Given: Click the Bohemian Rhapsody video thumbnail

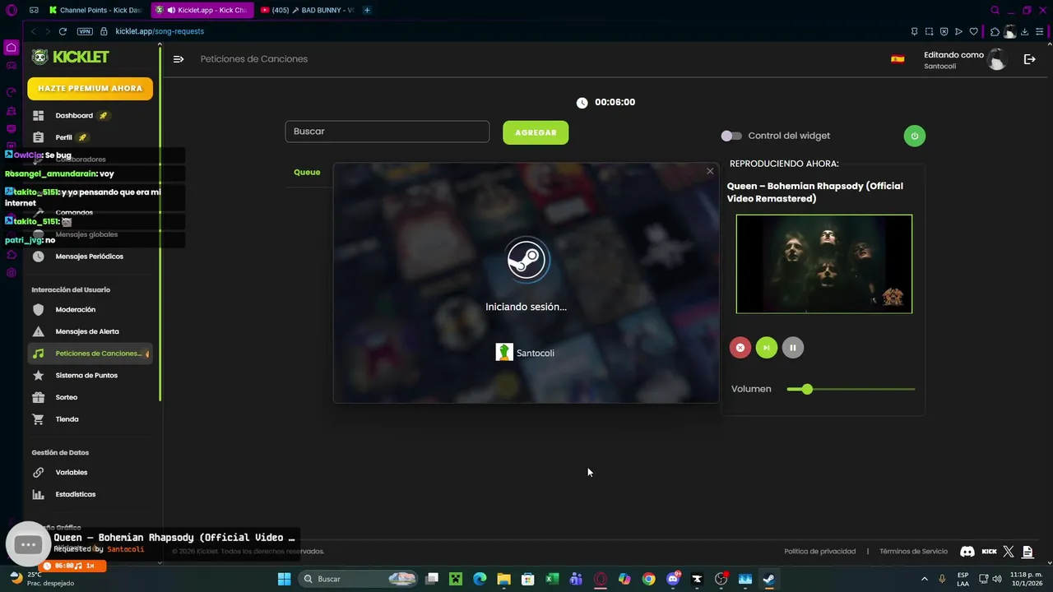Looking at the screenshot, I should tap(824, 264).
